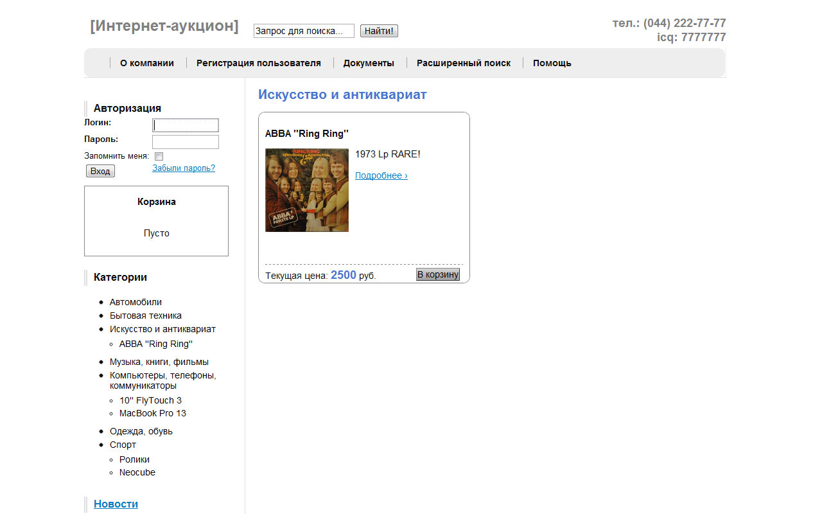The image size is (822, 514).
Task: Open ABBA "Ring Ring" in categories sidebar
Action: click(x=156, y=344)
